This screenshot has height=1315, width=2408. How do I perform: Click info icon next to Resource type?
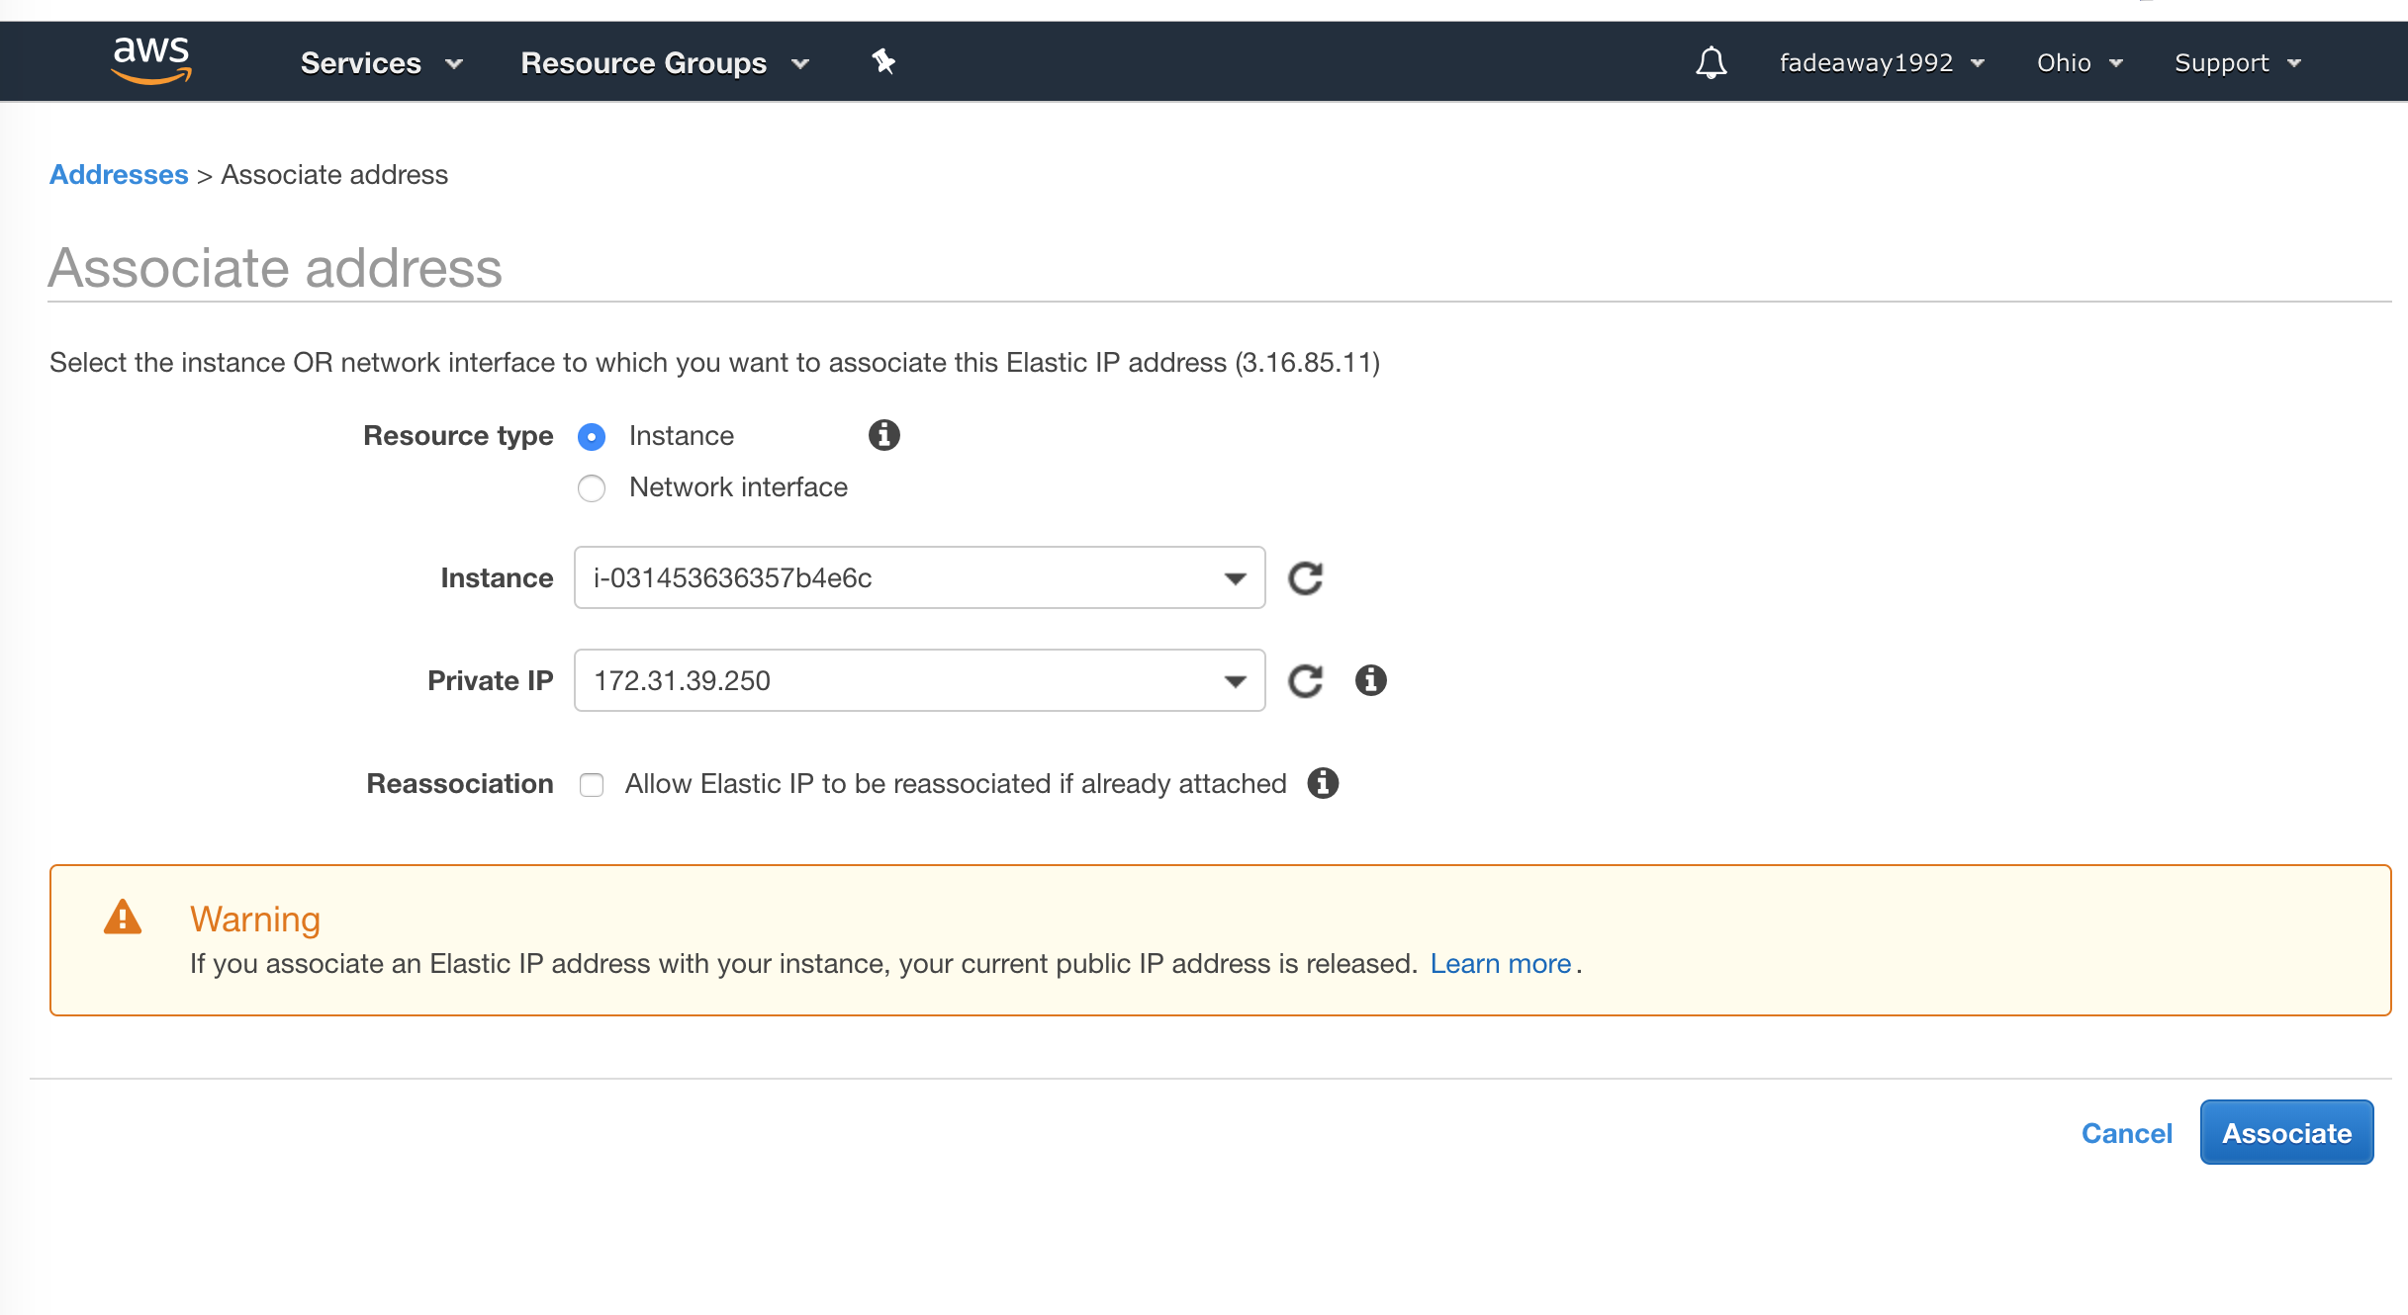[x=883, y=435]
